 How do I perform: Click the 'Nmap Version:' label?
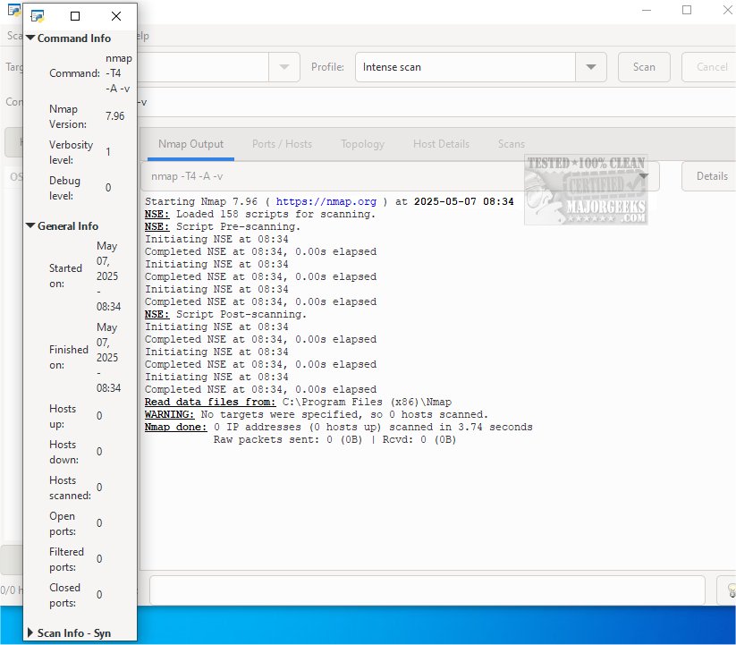tap(68, 116)
